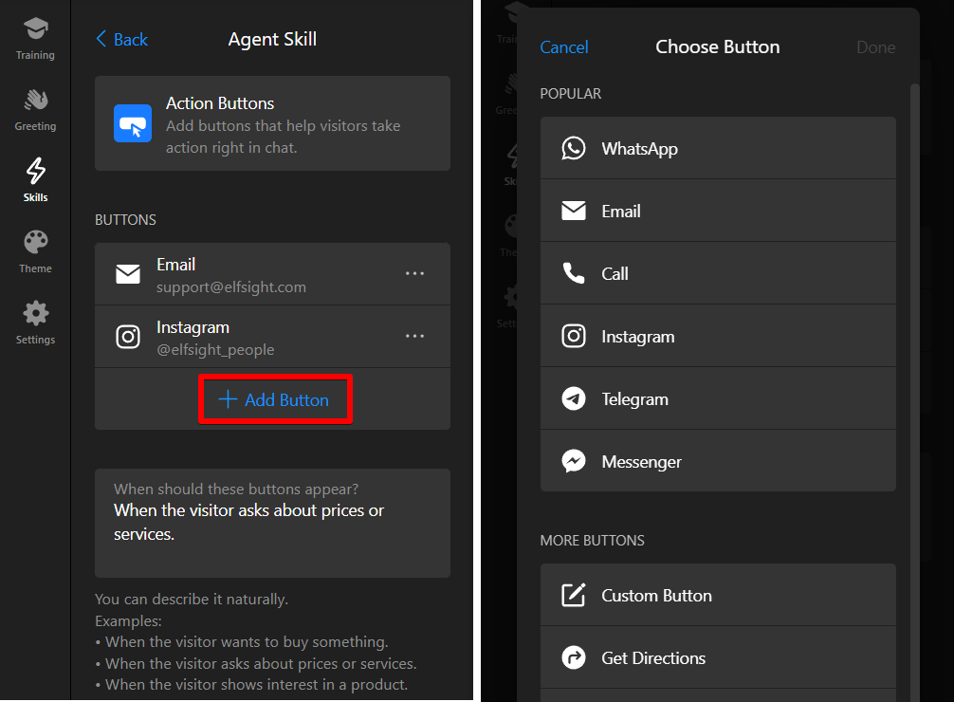This screenshot has height=702, width=954.
Task: Select the support@elfsight.com text
Action: point(231,287)
